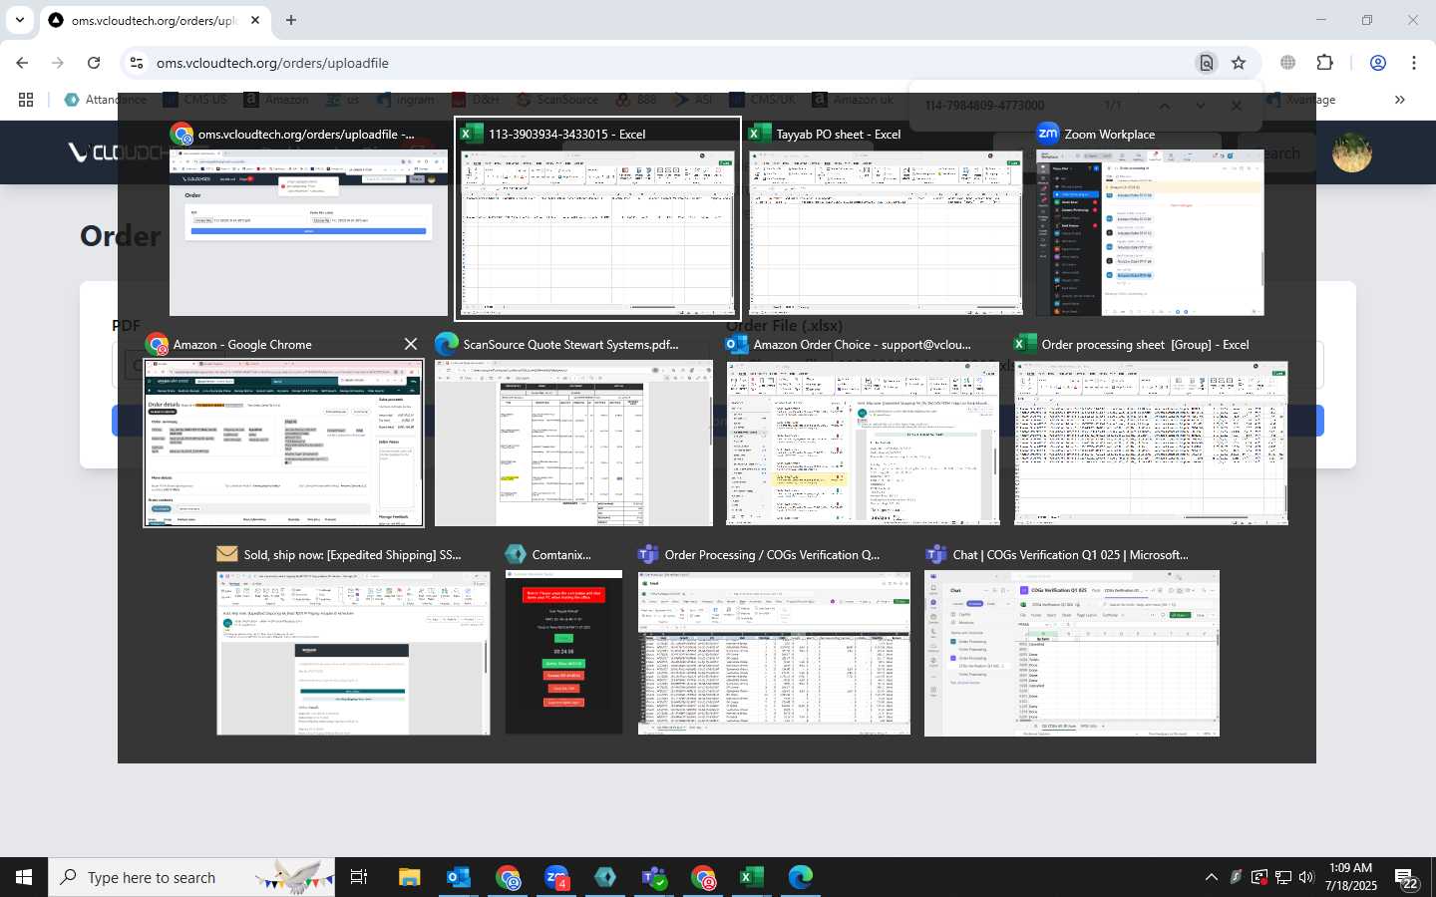View site information icon in address bar
This screenshot has width=1436, height=897.
pyautogui.click(x=137, y=63)
